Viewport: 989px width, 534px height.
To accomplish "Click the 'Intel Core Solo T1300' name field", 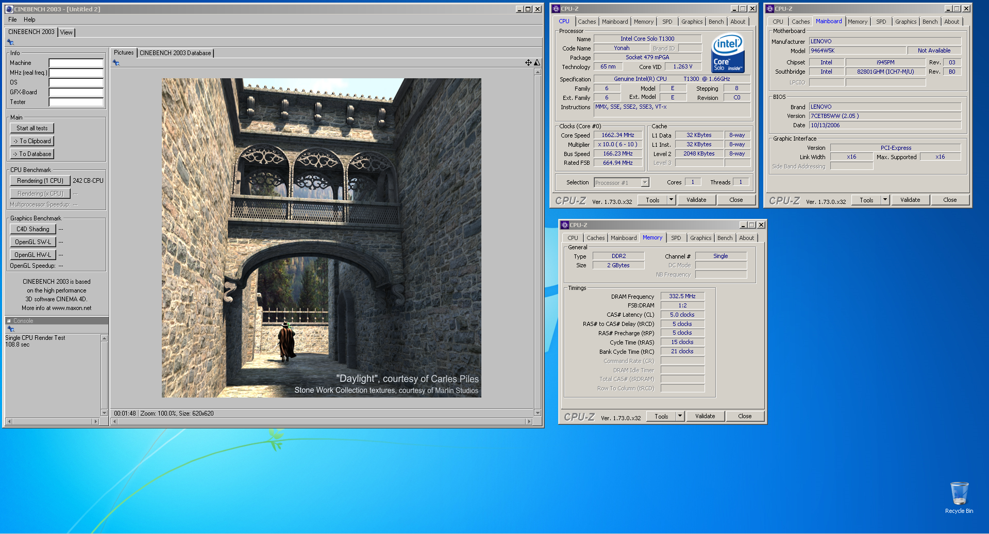I will pyautogui.click(x=647, y=39).
